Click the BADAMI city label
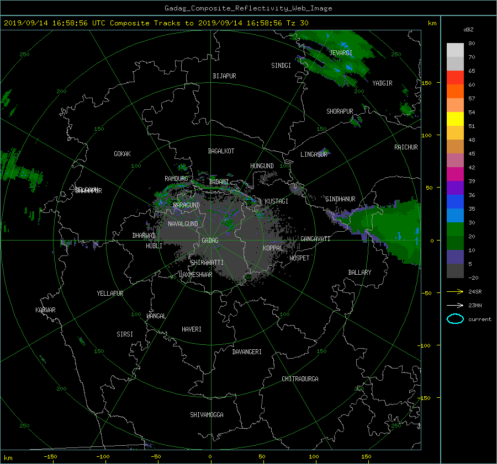The width and height of the screenshot is (497, 464). click(x=219, y=182)
